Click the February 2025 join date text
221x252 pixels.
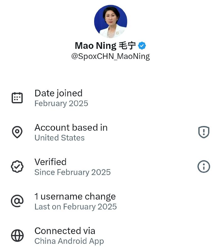[x=61, y=103]
